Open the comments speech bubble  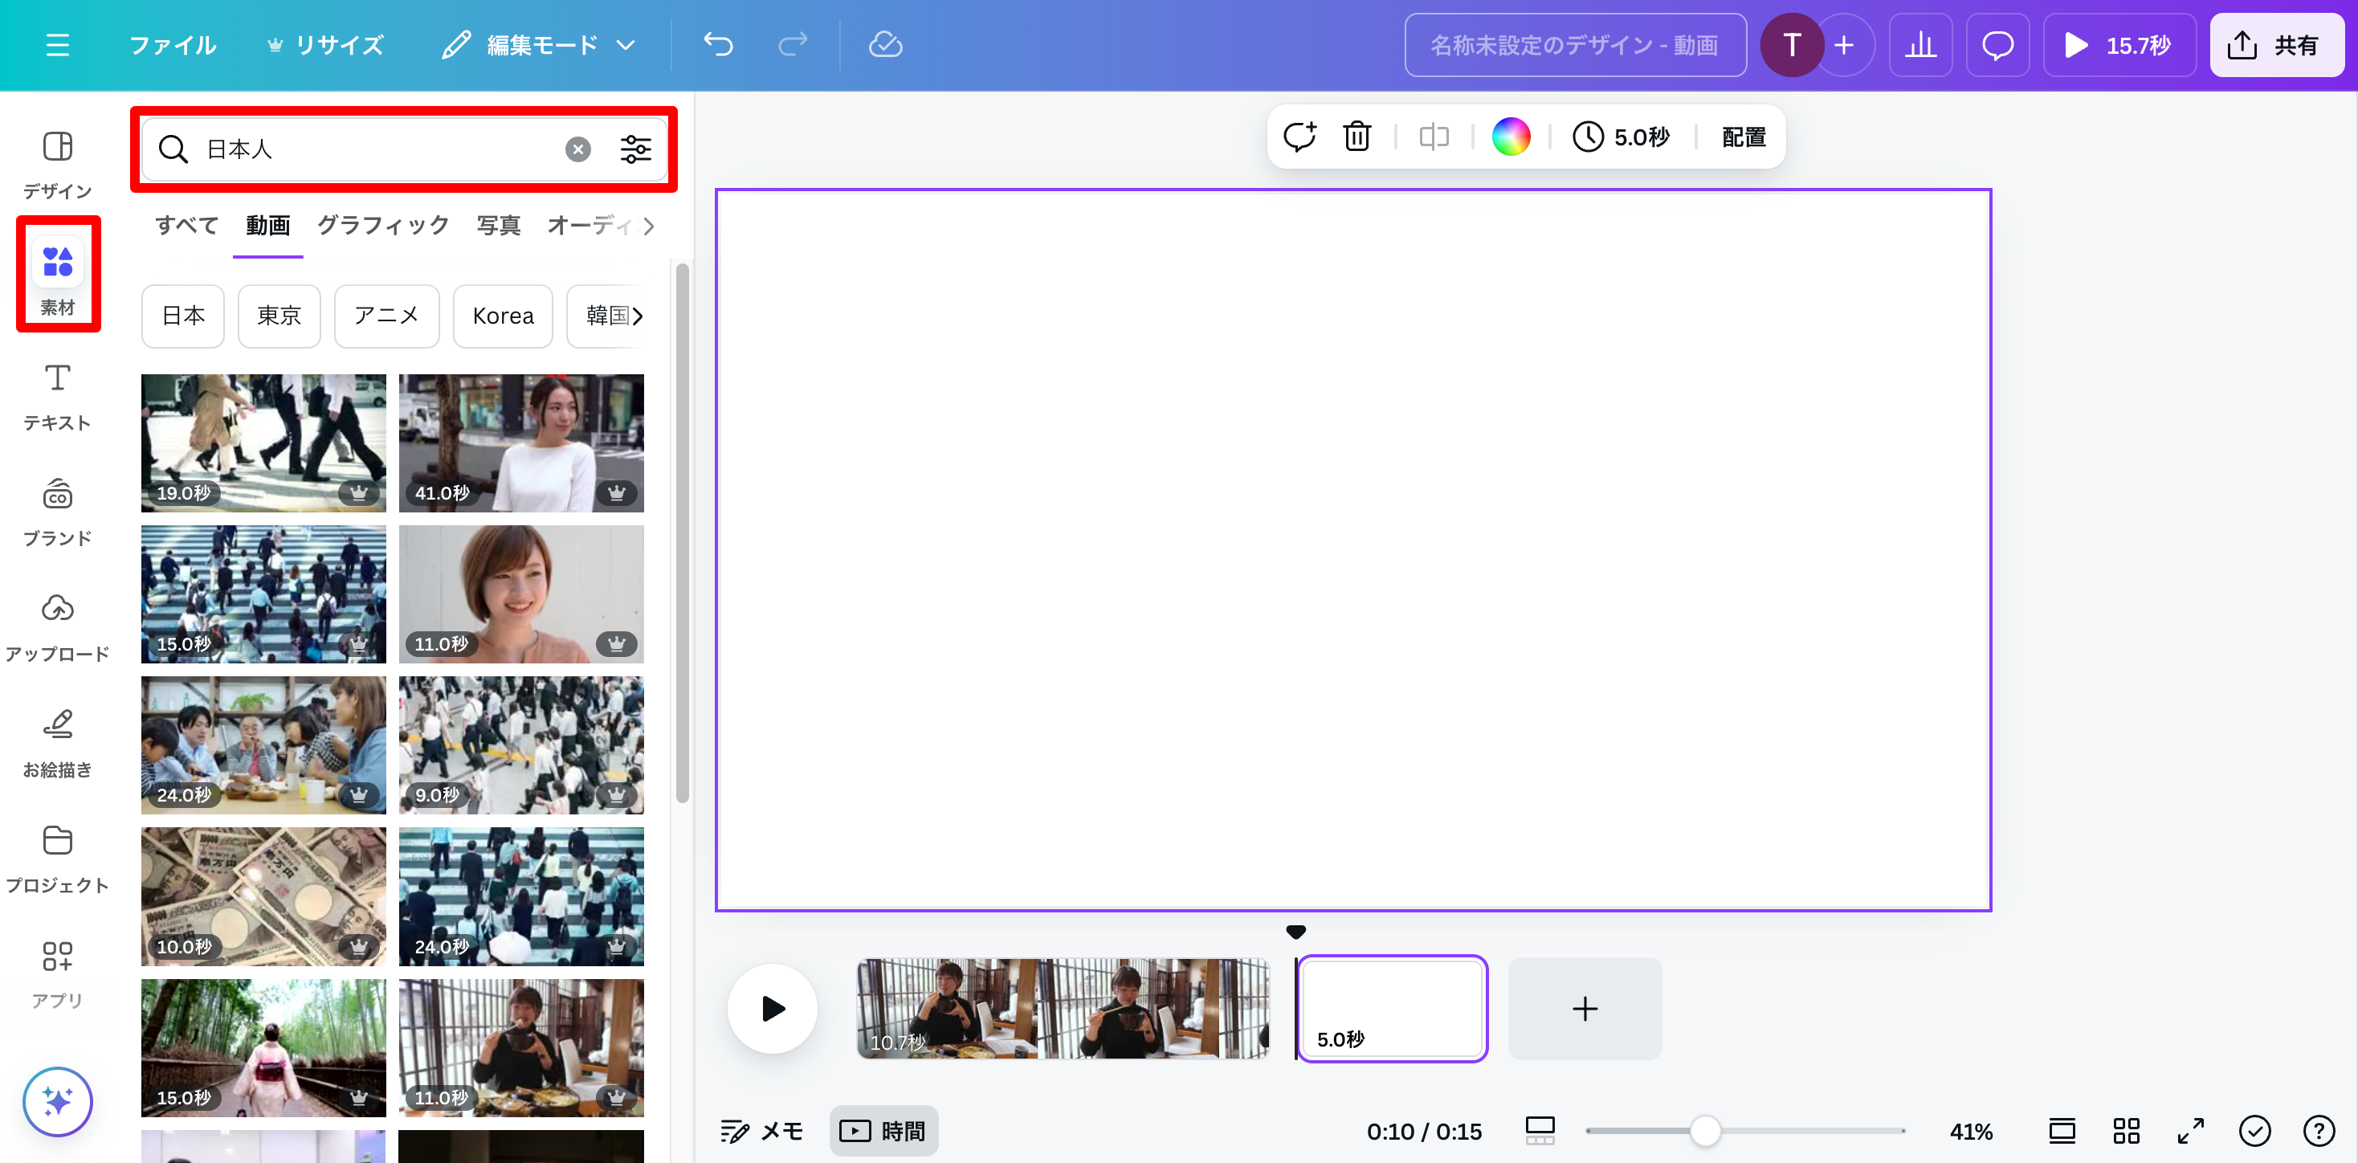tap(1997, 45)
